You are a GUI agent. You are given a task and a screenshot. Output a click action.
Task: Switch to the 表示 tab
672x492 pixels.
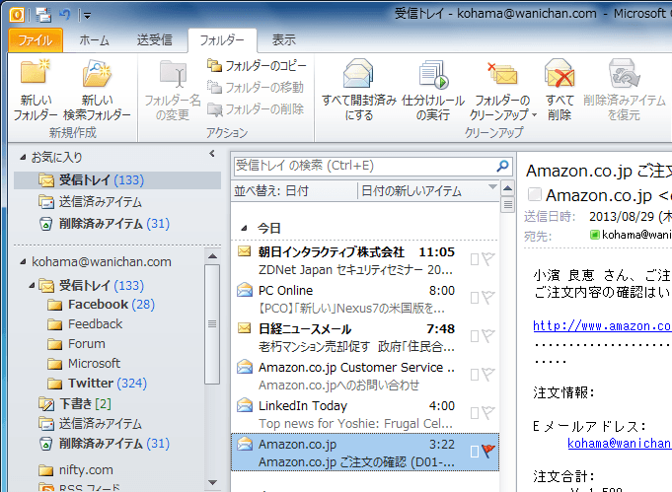[x=284, y=40]
